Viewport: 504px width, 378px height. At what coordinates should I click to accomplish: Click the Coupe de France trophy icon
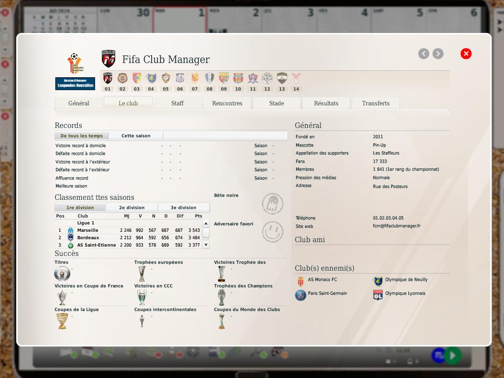(62, 297)
